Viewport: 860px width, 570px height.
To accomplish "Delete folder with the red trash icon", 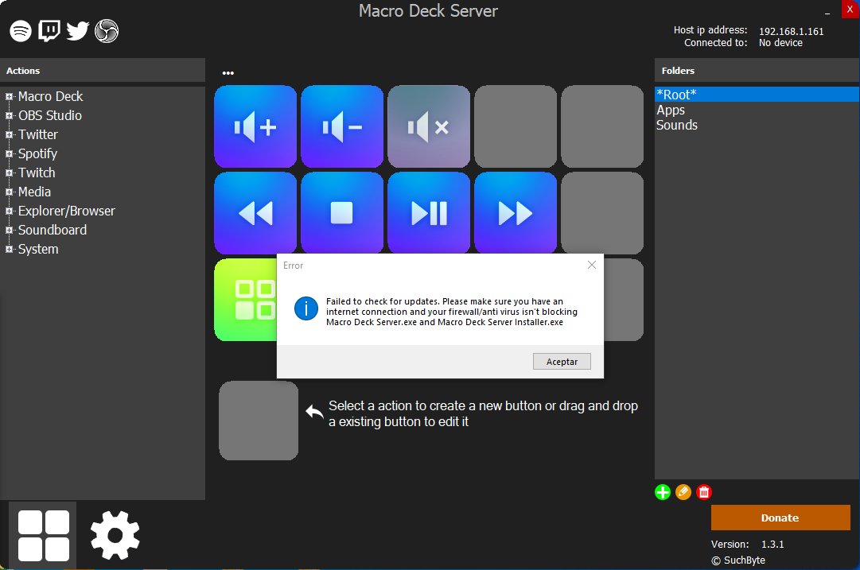I will (x=704, y=492).
